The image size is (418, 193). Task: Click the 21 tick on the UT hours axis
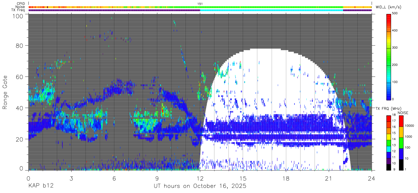(329, 178)
